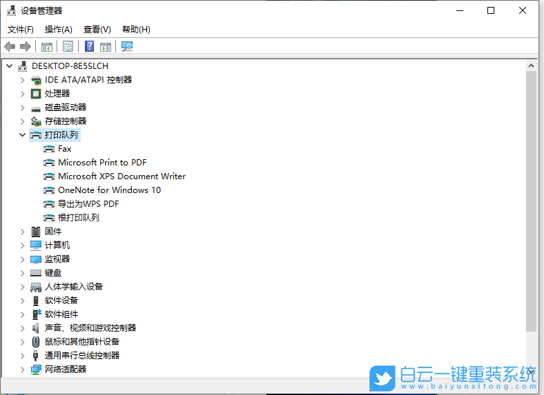Click the firmware (固件) icon
This screenshot has width=544, height=395.
tap(36, 232)
